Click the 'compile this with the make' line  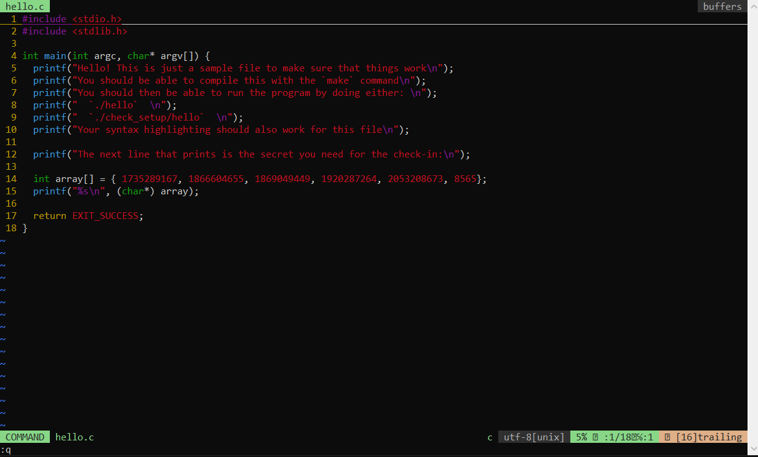coord(229,81)
